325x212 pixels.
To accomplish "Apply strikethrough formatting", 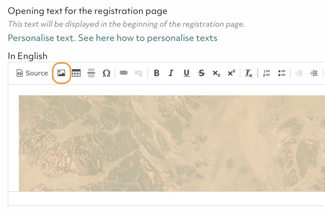I will click(201, 73).
